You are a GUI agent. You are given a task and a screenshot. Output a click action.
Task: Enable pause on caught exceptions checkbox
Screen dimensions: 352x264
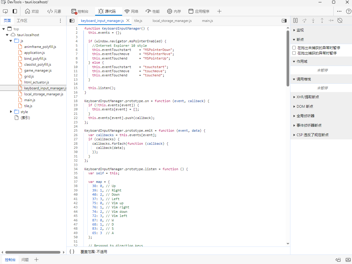[294, 53]
